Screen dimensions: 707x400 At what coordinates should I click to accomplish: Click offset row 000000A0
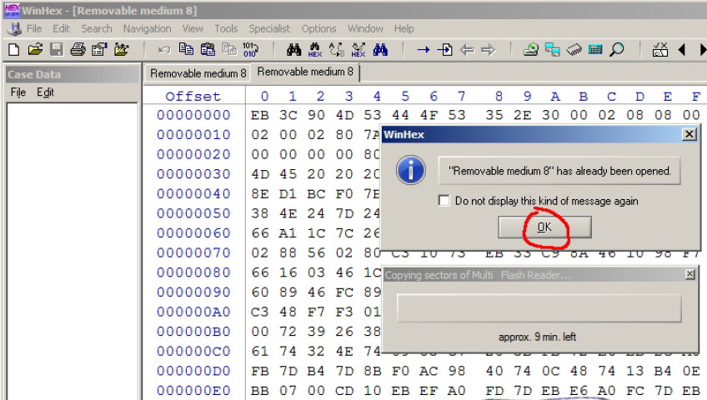193,312
